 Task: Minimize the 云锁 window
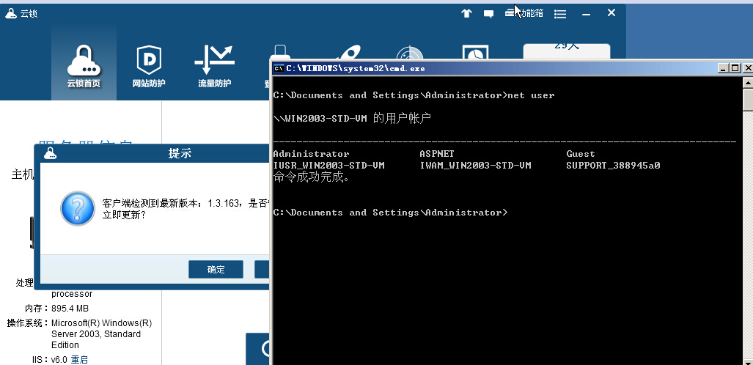[586, 14]
